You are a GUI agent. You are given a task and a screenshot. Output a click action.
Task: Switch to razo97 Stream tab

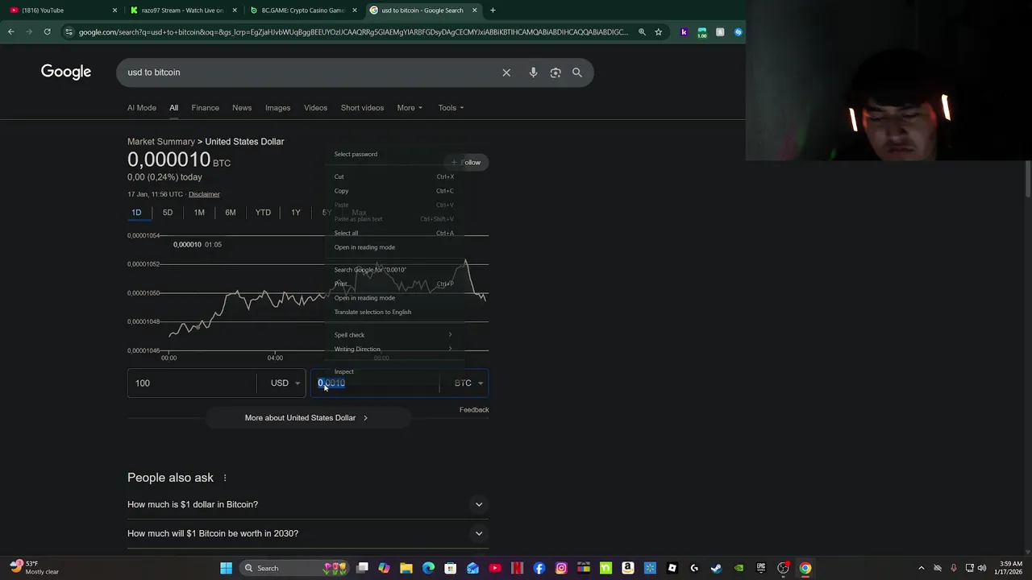coord(182,10)
